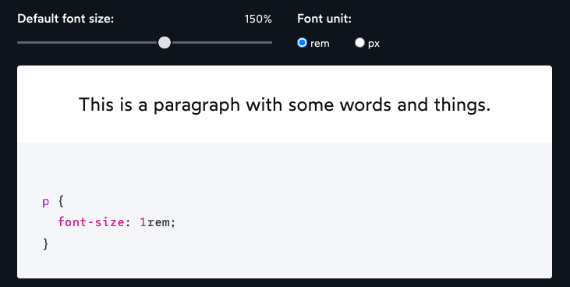This screenshot has width=570, height=287.
Task: Click the "Default font size:" label
Action: 65,19
